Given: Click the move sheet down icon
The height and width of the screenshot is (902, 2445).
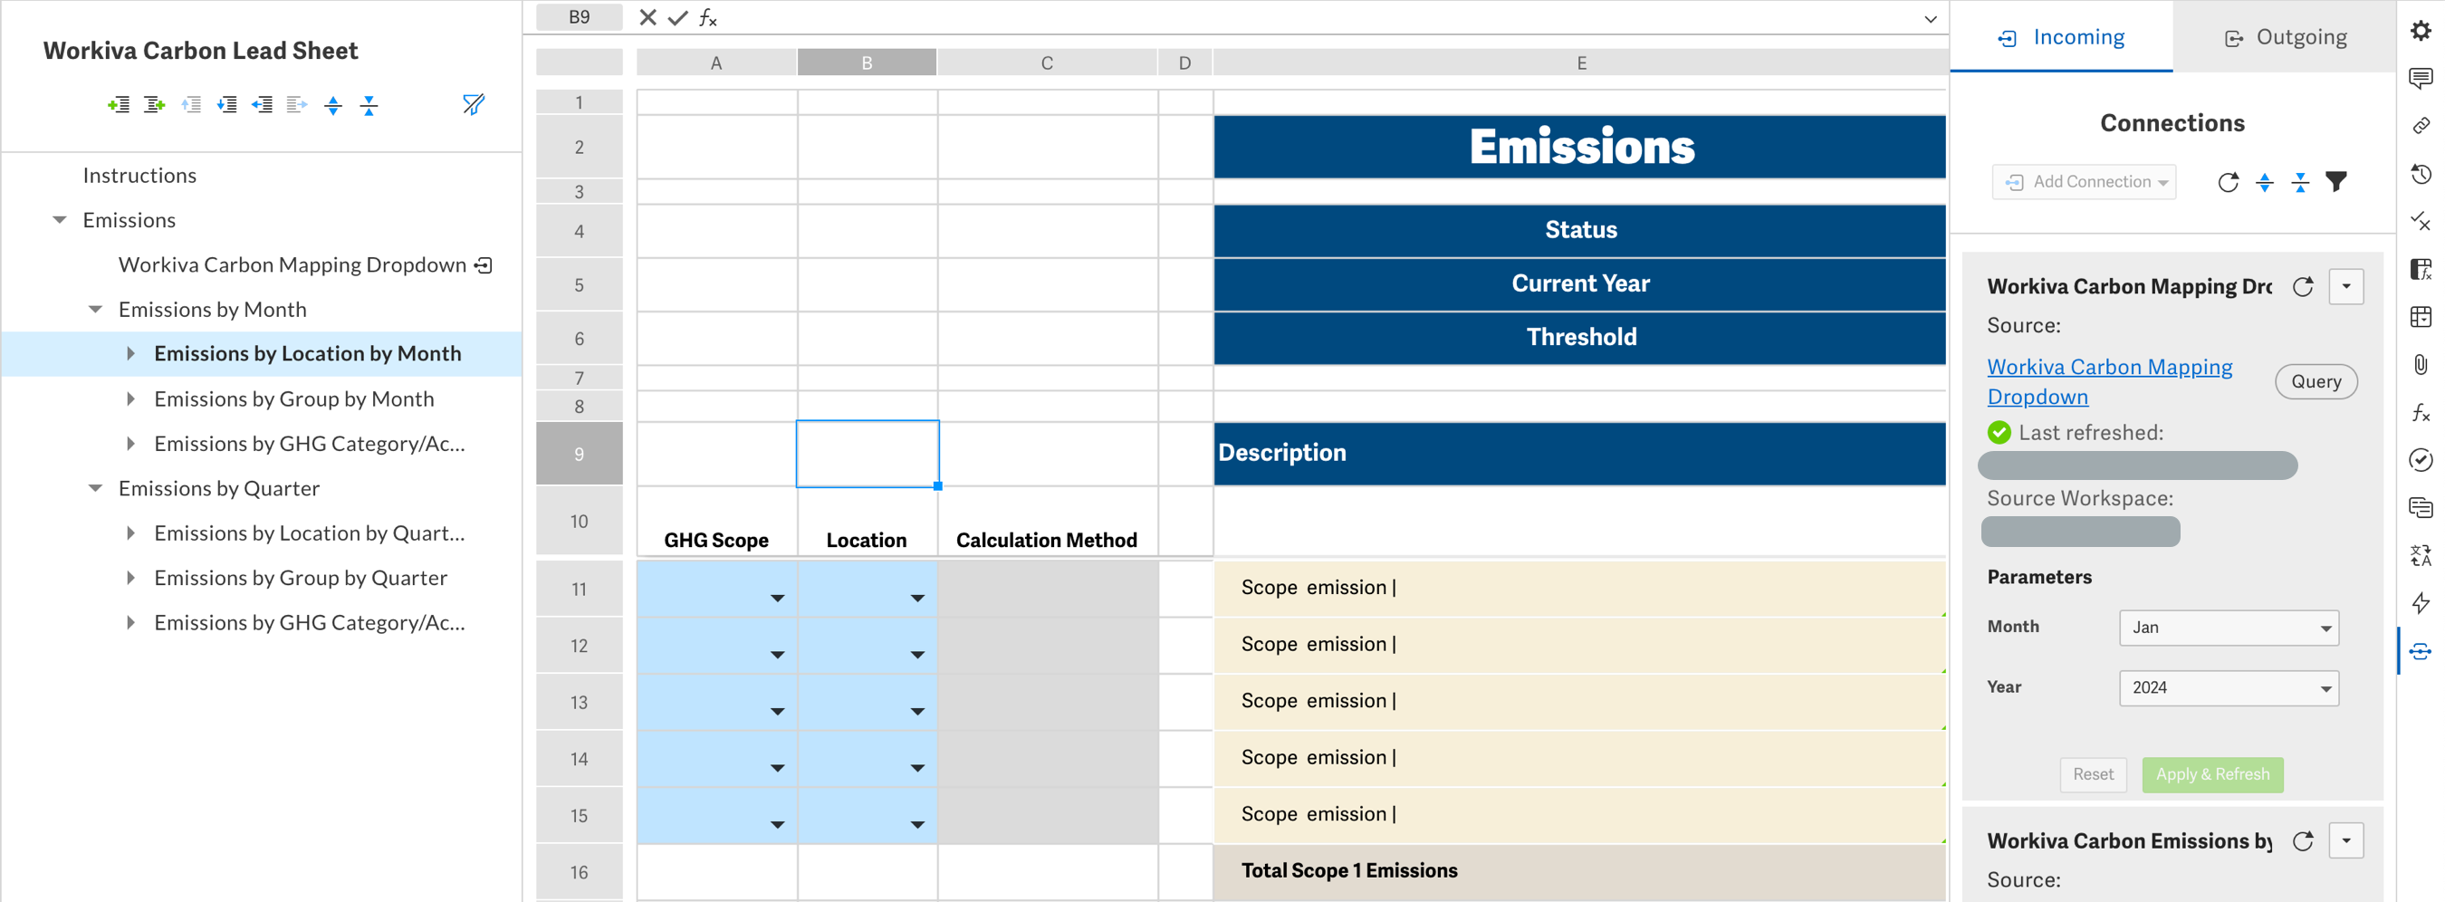Looking at the screenshot, I should pyautogui.click(x=225, y=104).
